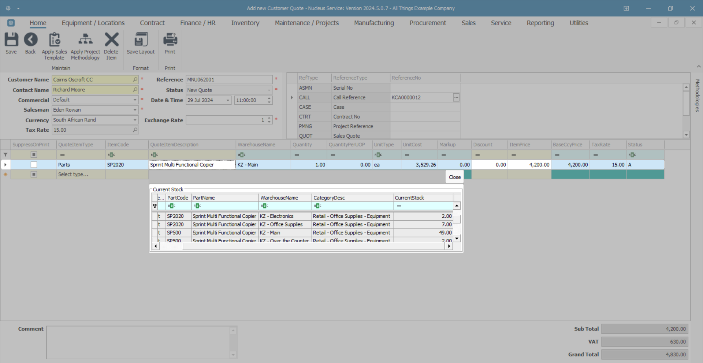Click the Save icon in the ribbon
The width and height of the screenshot is (703, 363).
point(11,40)
